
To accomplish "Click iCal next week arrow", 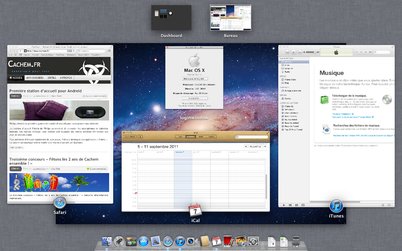I will [x=265, y=147].
